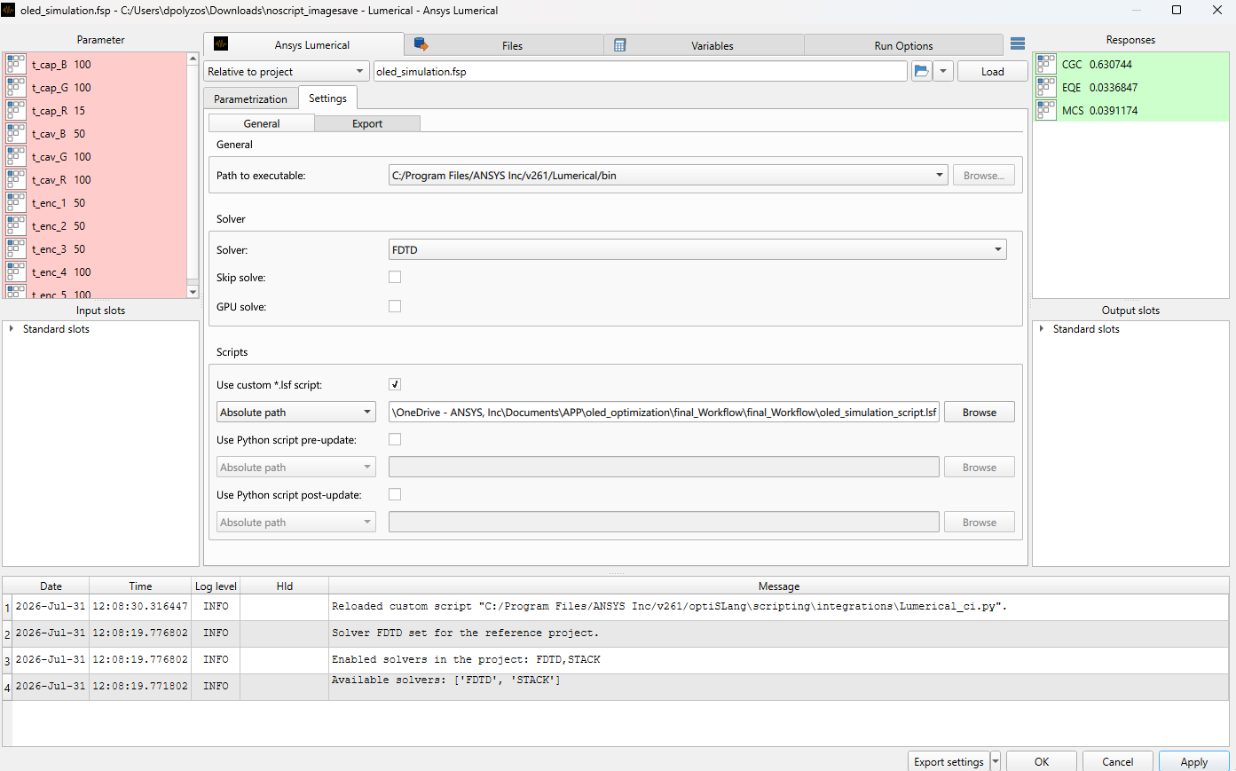Switch to the Variables tab
Screen dimensions: 1236x771
tap(704, 45)
